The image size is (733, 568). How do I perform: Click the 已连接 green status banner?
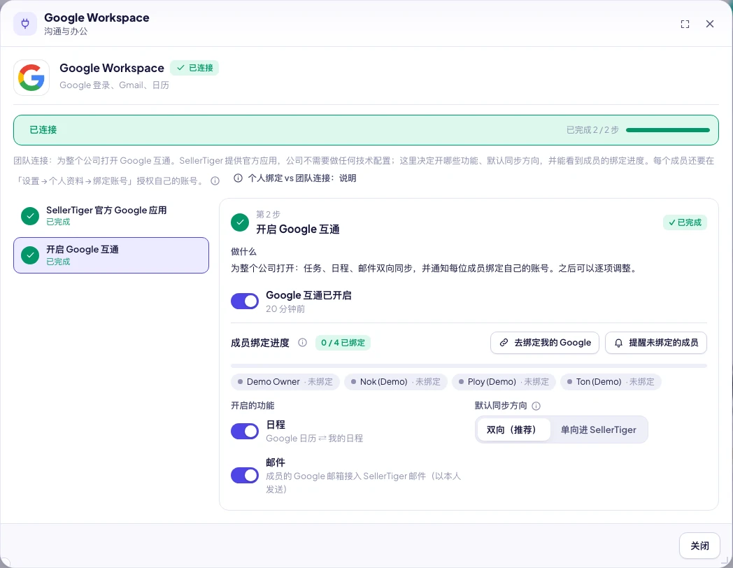click(366, 130)
